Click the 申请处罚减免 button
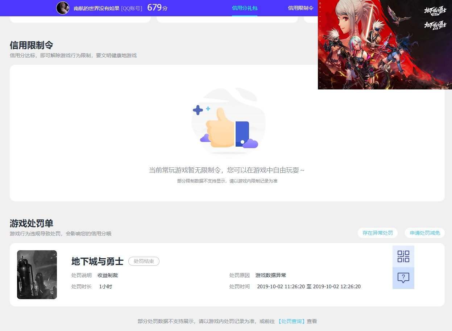The image size is (452, 331). click(425, 233)
